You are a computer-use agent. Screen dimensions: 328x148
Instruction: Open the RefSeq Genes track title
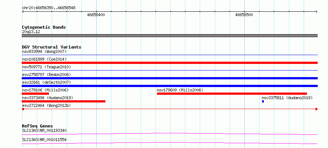[x=38, y=126]
